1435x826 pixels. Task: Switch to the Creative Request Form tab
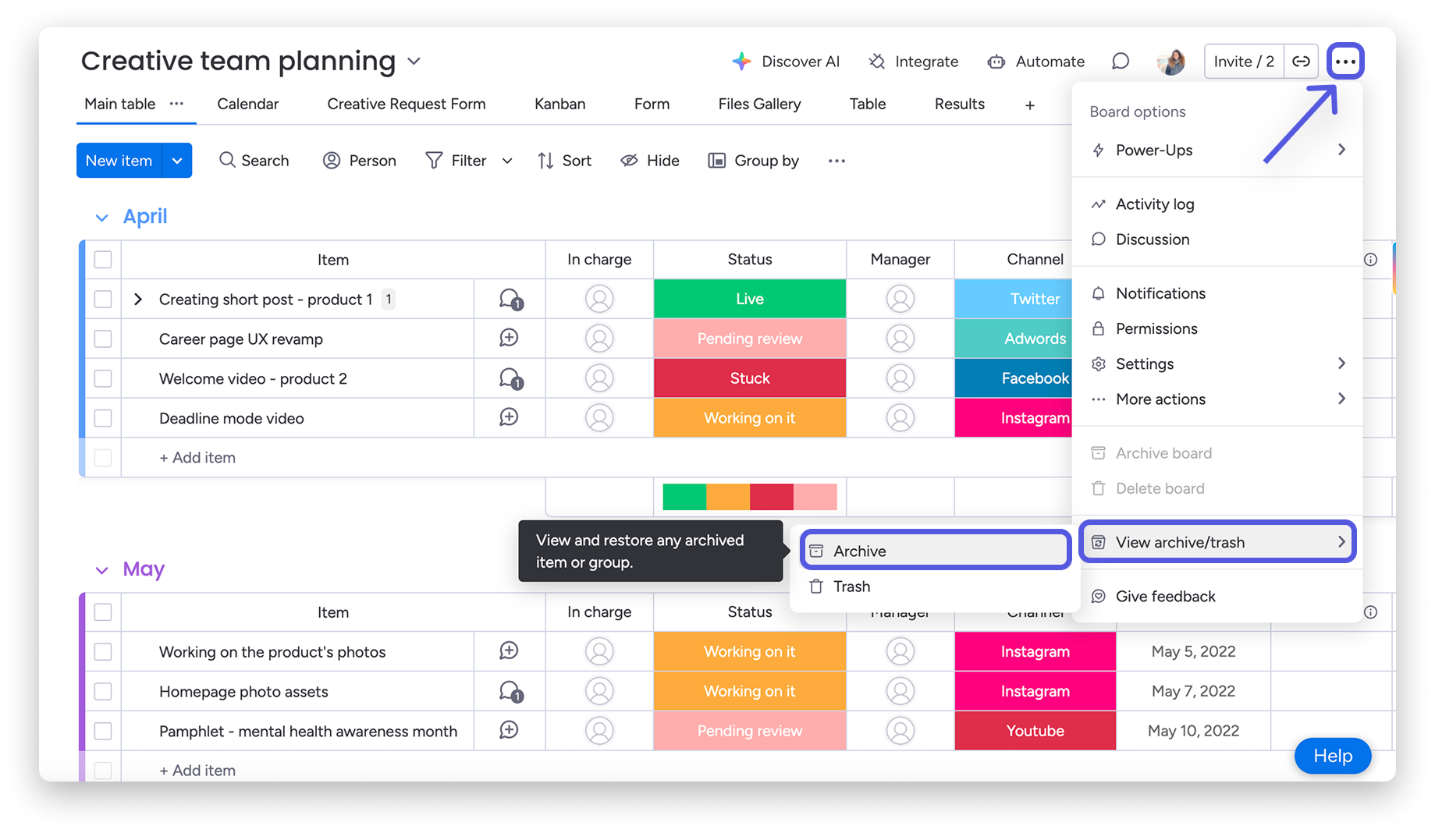(407, 104)
